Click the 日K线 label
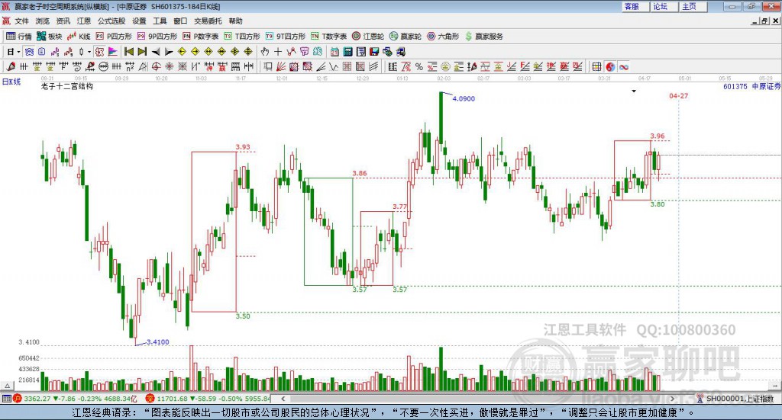The image size is (782, 420). tap(11, 82)
